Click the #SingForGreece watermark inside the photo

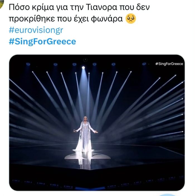click(169, 64)
